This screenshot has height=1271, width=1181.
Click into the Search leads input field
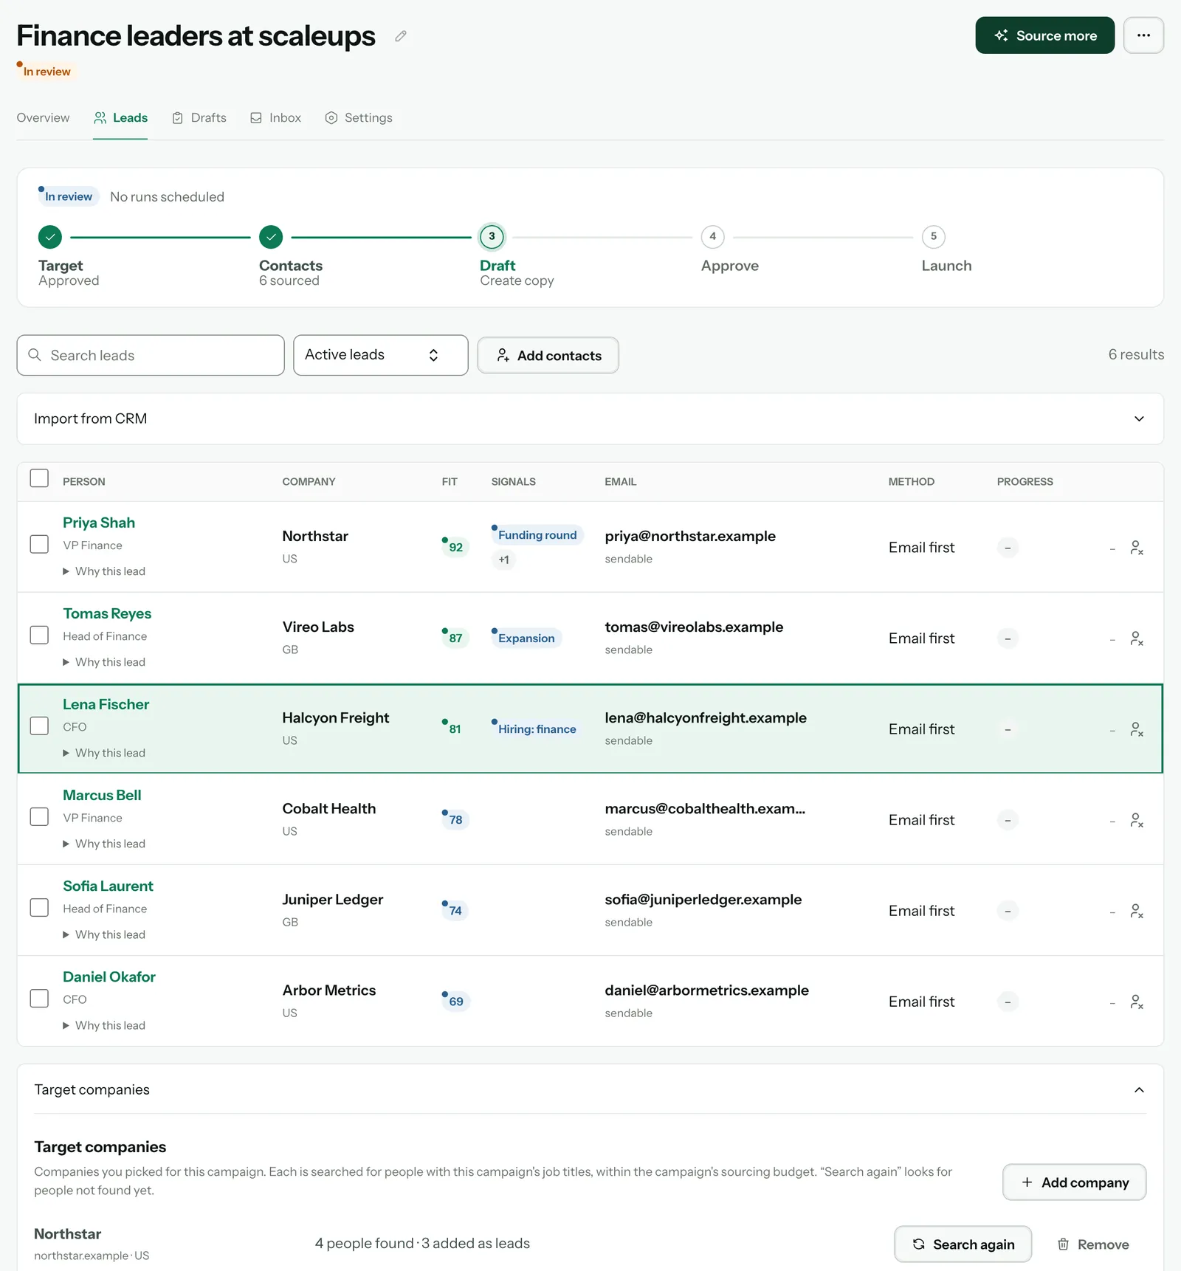pos(151,355)
